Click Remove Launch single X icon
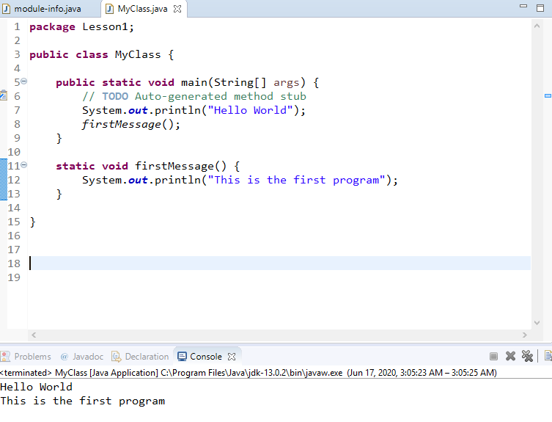The image size is (552, 422). (x=510, y=357)
